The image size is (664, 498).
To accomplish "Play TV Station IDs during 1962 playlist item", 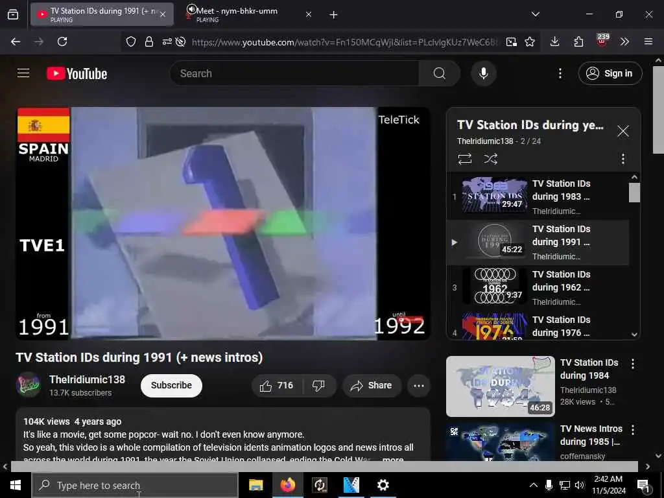I will pyautogui.click(x=538, y=287).
